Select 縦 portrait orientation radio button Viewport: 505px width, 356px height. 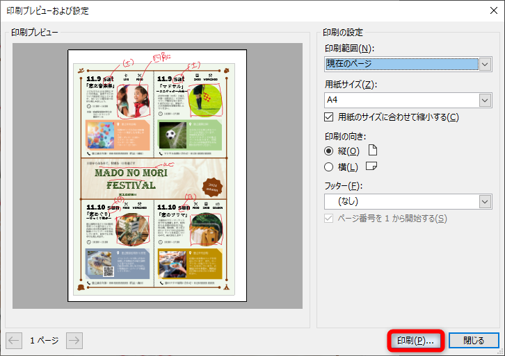(328, 151)
